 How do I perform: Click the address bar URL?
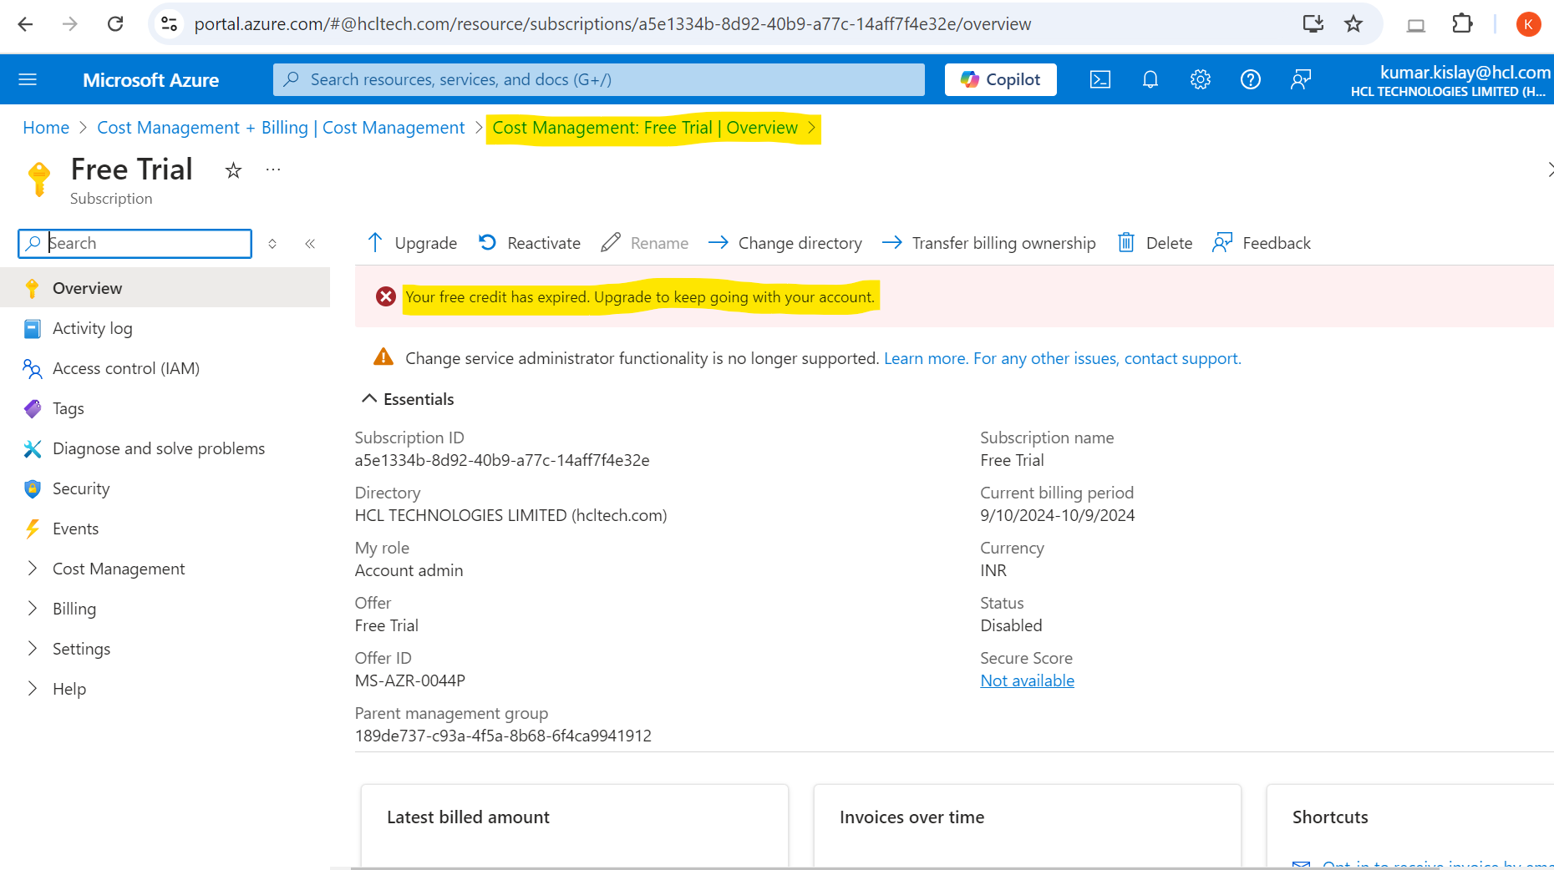coord(612,24)
